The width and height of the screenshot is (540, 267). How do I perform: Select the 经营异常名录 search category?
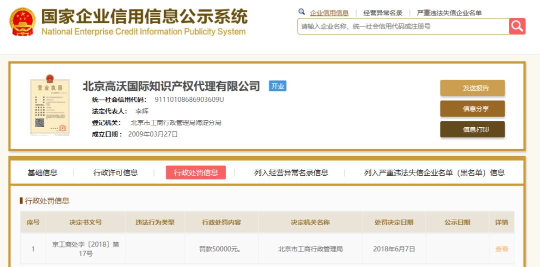tap(383, 13)
